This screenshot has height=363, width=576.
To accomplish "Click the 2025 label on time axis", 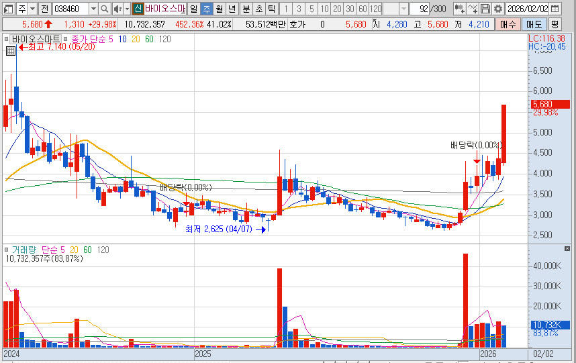I will click(203, 354).
